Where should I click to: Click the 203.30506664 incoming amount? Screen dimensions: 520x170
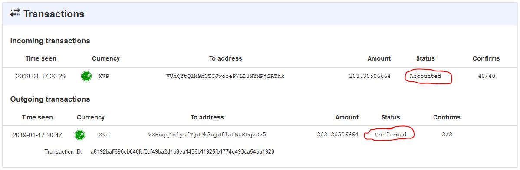point(370,76)
